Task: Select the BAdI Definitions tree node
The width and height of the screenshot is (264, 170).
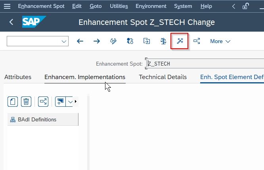Action: pos(43,119)
